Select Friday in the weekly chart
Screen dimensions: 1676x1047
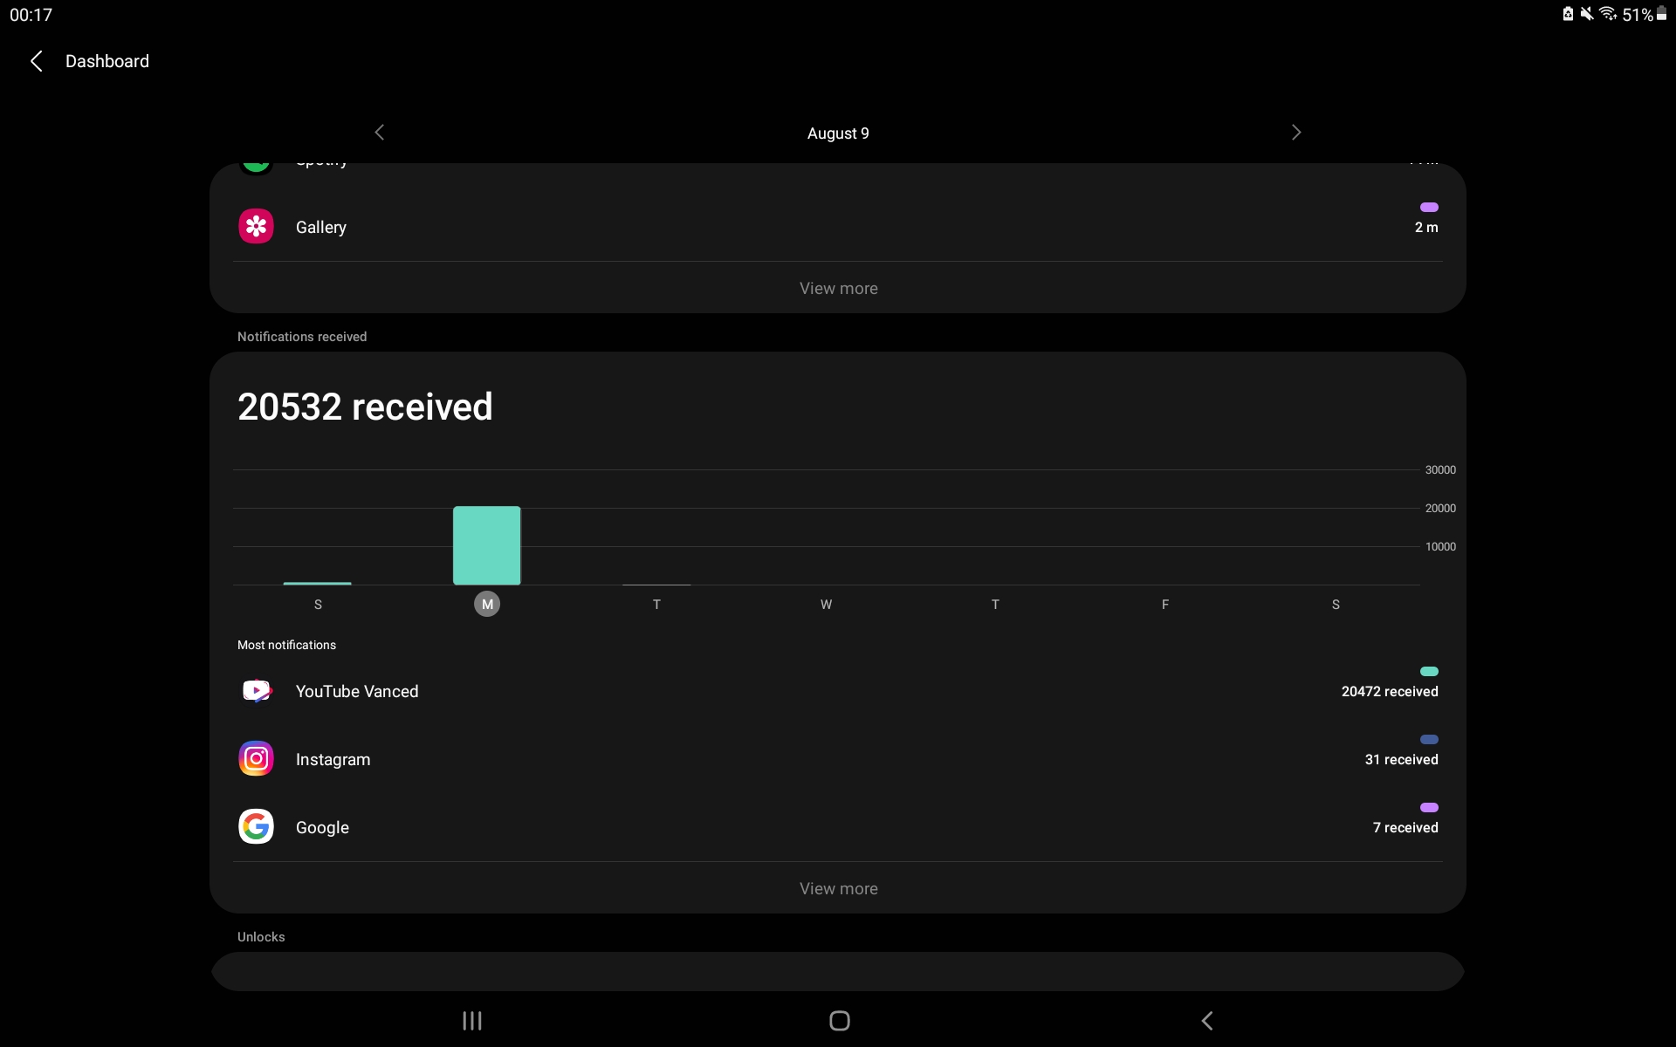(x=1165, y=604)
